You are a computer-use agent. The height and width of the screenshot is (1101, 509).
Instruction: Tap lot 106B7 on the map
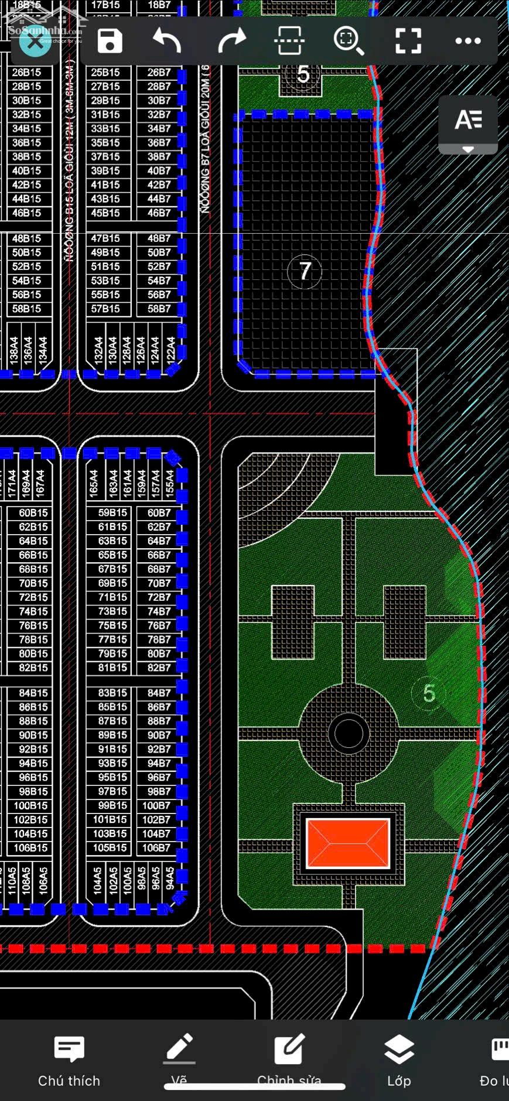pyautogui.click(x=156, y=848)
